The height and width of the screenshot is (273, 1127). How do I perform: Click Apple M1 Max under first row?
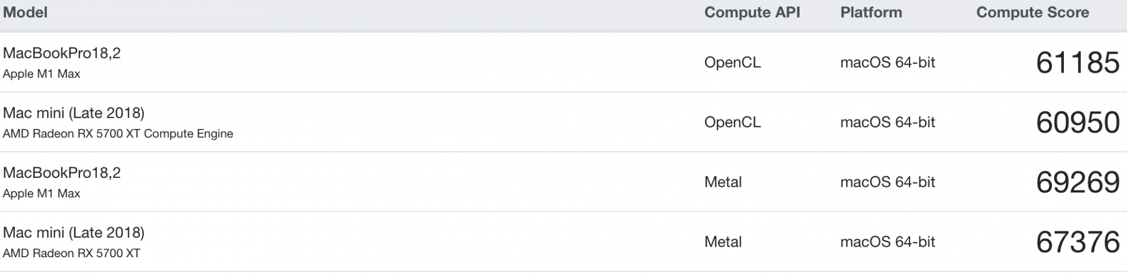pyautogui.click(x=42, y=74)
